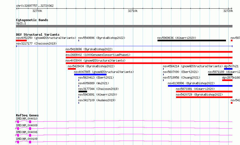Viewport: 240px width, 145px height.
Task: Click the blue nsv4047865 variant bar
Action: pos(90,75)
